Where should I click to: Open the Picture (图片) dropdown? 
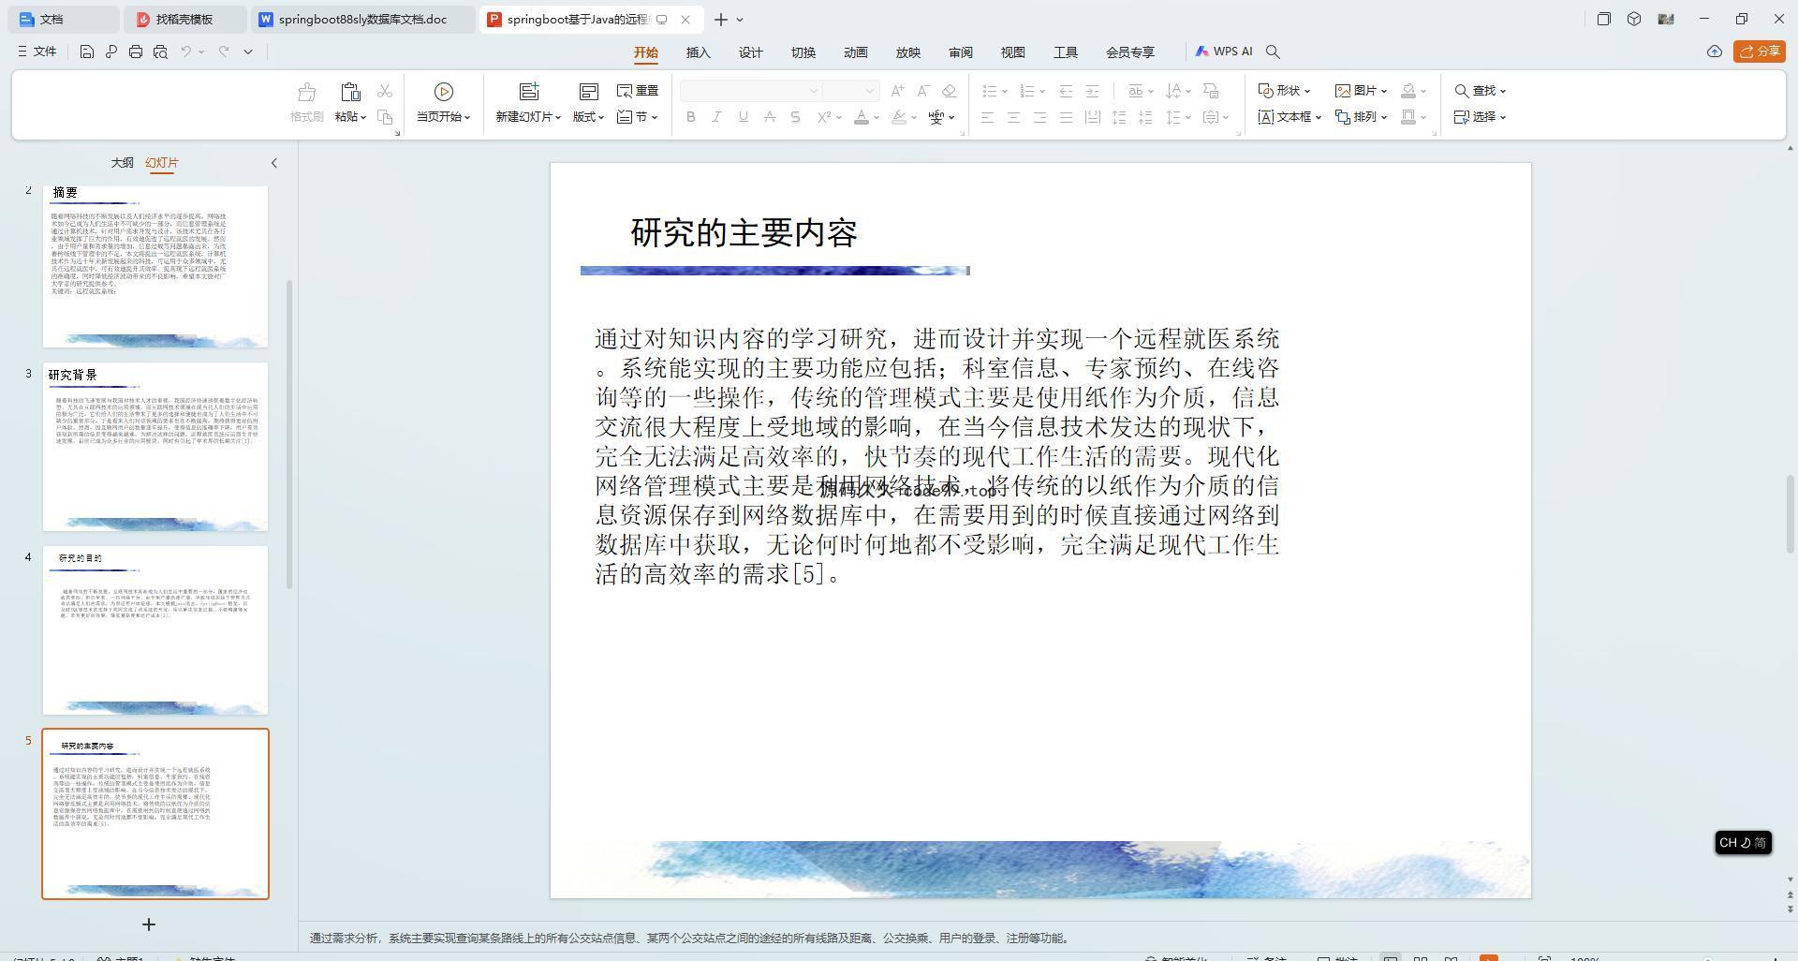coord(1361,91)
